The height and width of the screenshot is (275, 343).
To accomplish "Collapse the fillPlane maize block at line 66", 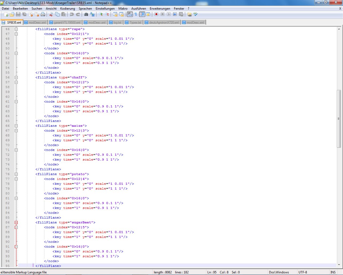I will (16, 126).
